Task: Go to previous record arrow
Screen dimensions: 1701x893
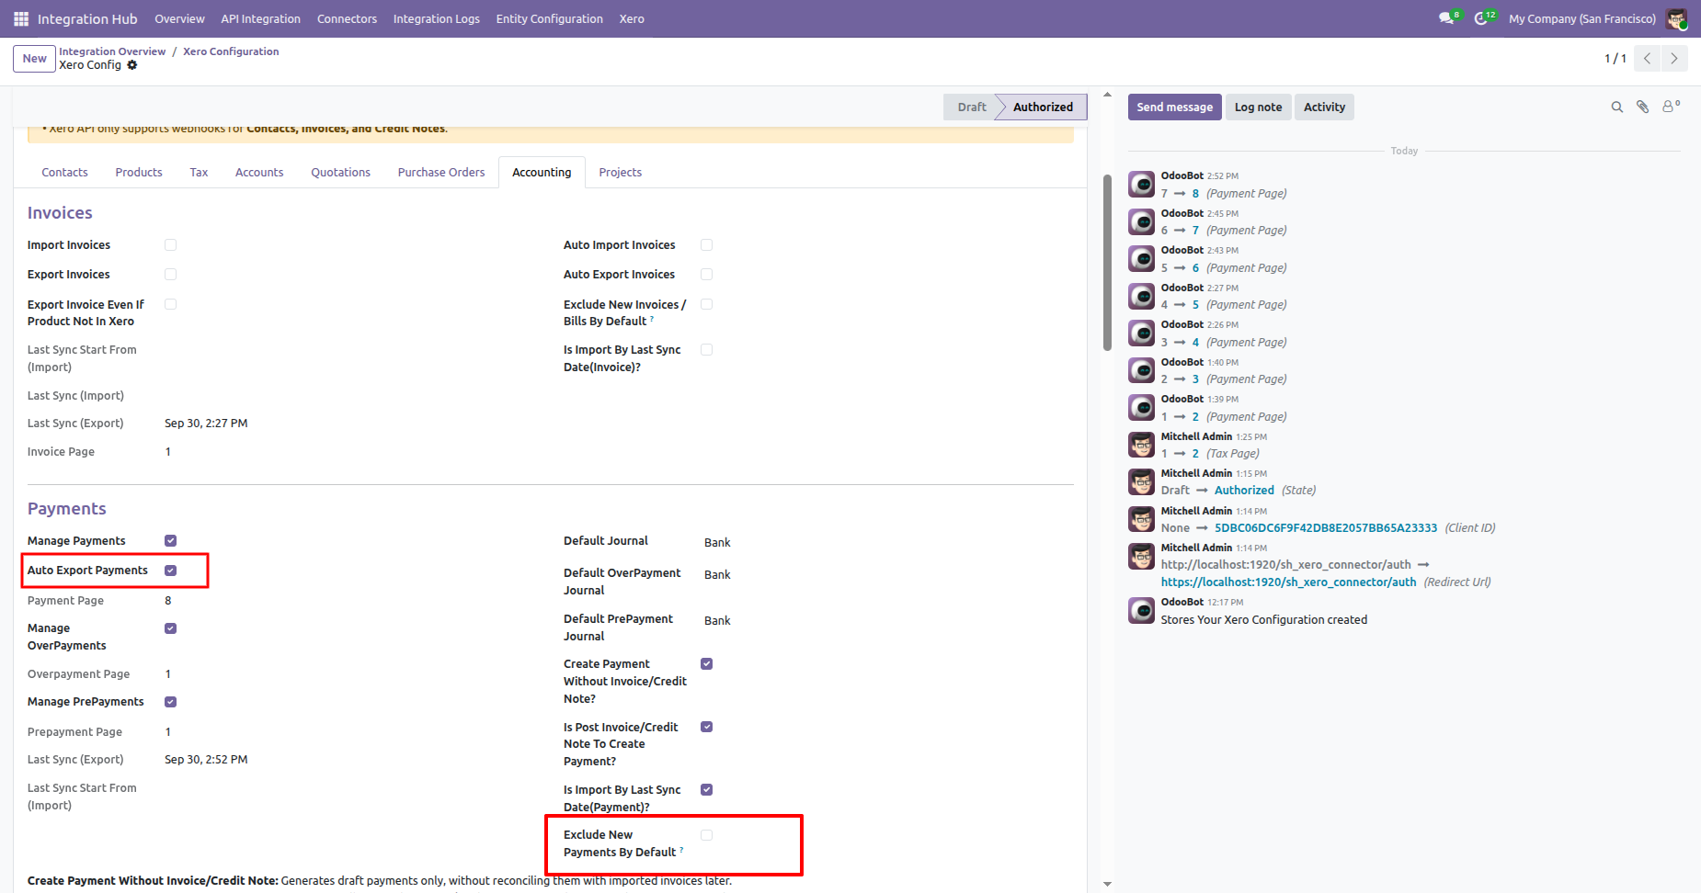Action: coord(1647,59)
